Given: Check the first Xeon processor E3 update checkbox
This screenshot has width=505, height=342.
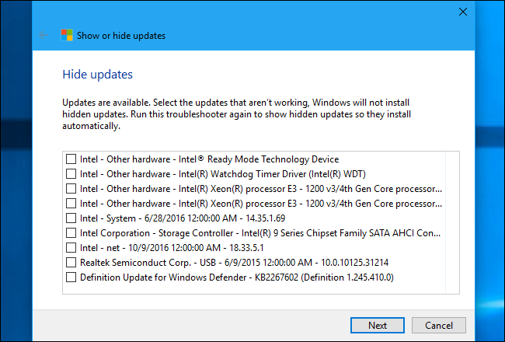Looking at the screenshot, I should [x=71, y=188].
